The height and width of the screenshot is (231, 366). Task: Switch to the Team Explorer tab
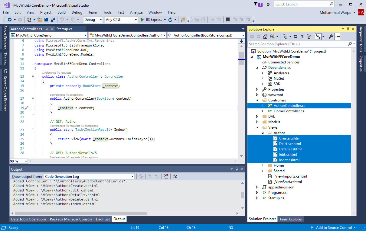tap(290, 219)
